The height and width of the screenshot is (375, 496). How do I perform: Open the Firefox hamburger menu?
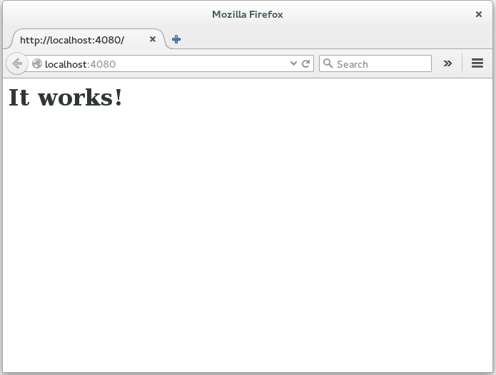tap(477, 63)
